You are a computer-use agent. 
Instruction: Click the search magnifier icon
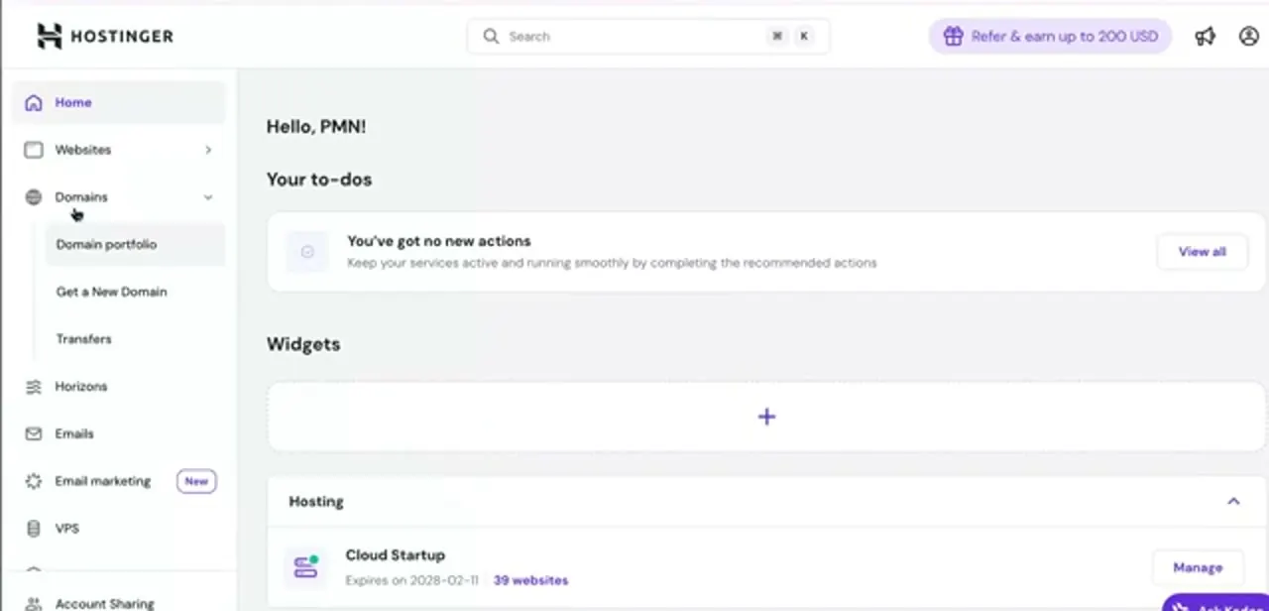491,36
